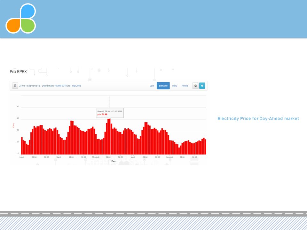This screenshot has height=230, width=307.
Task: Click the '1 mai 2015' date text
Action: pos(75,86)
